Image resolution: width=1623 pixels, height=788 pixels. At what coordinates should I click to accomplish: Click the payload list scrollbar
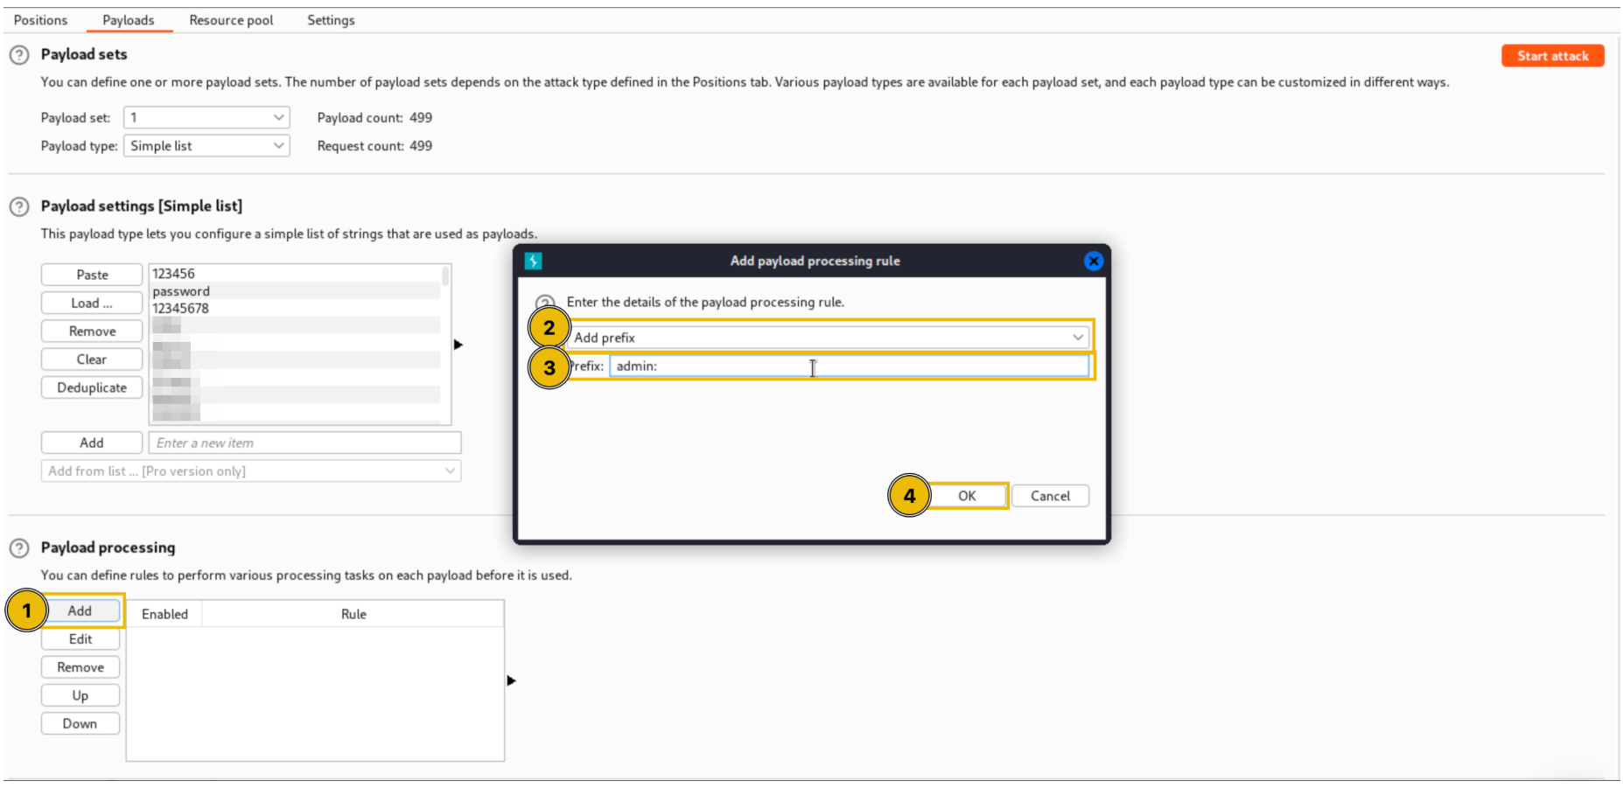click(445, 276)
